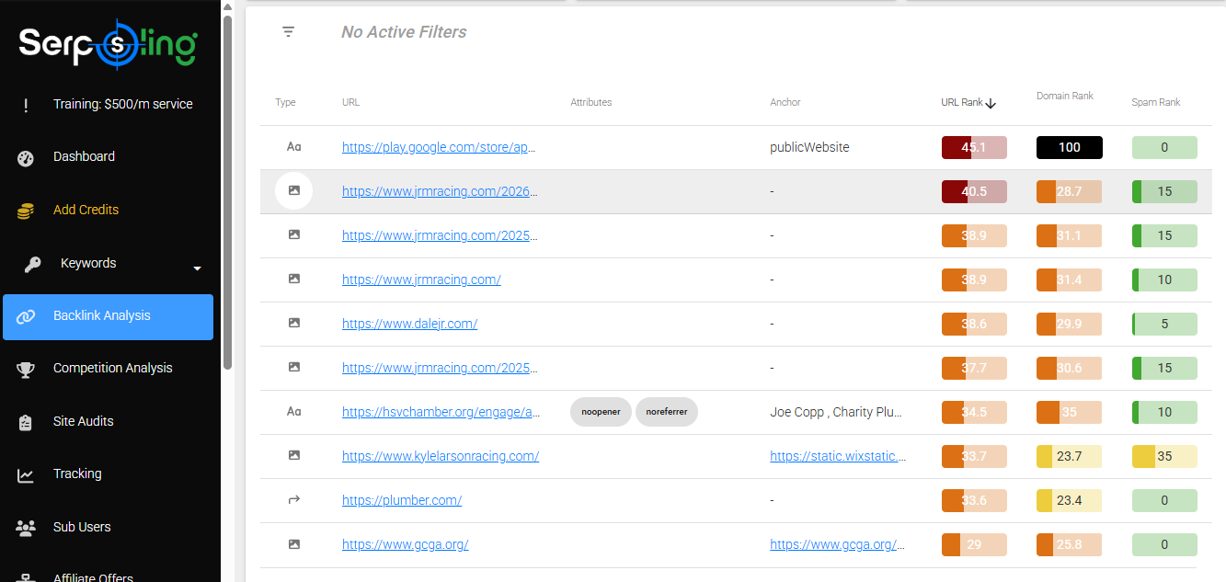1226x582 pixels.
Task: Click Domain Rank bar showing 100
Action: pos(1069,147)
